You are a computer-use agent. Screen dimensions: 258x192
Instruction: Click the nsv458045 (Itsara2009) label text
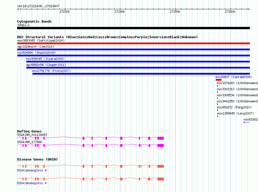(45, 59)
